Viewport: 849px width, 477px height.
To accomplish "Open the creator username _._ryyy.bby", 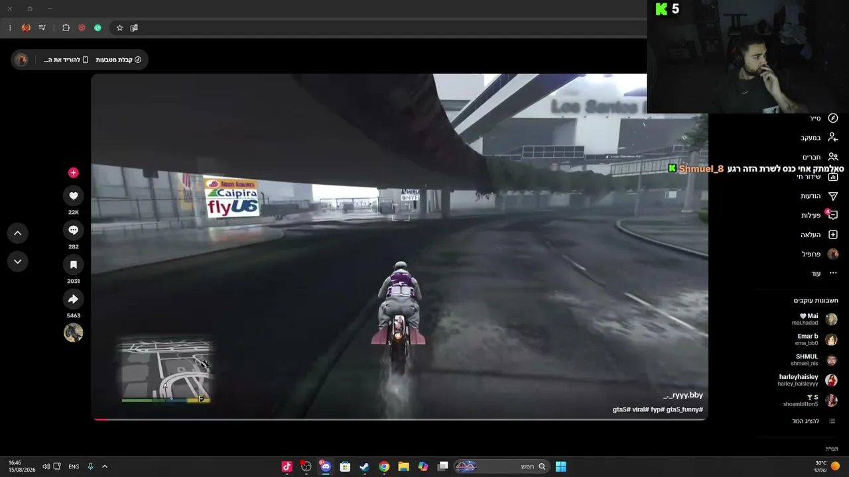I will (683, 396).
